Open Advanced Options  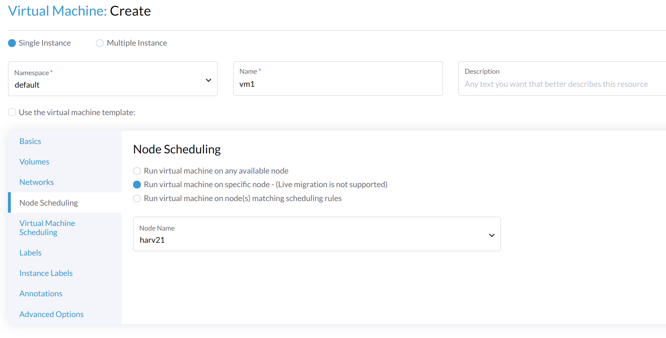click(x=51, y=314)
